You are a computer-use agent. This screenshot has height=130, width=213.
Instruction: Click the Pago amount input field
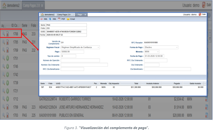pyautogui.click(x=72, y=52)
